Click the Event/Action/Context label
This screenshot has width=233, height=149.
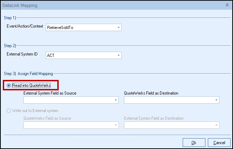coord(25,27)
